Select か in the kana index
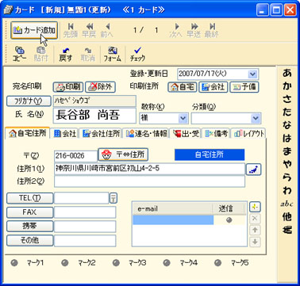The image size is (300, 286). point(287,86)
